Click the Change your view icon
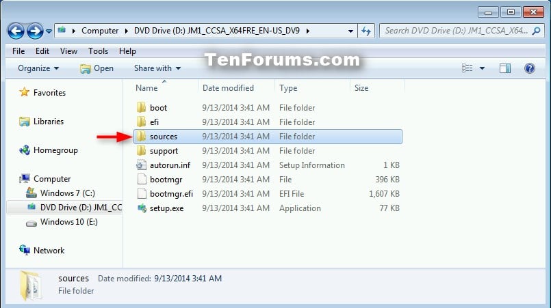Viewport: 551px width, 308px height. coord(467,68)
